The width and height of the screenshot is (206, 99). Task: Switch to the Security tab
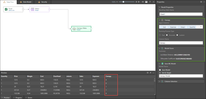pos(42,2)
